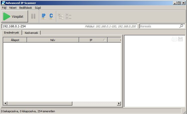The height and width of the screenshot is (114, 187).
Task: Click the status bar text '254 ismeretlen'
Action: click(x=46, y=111)
